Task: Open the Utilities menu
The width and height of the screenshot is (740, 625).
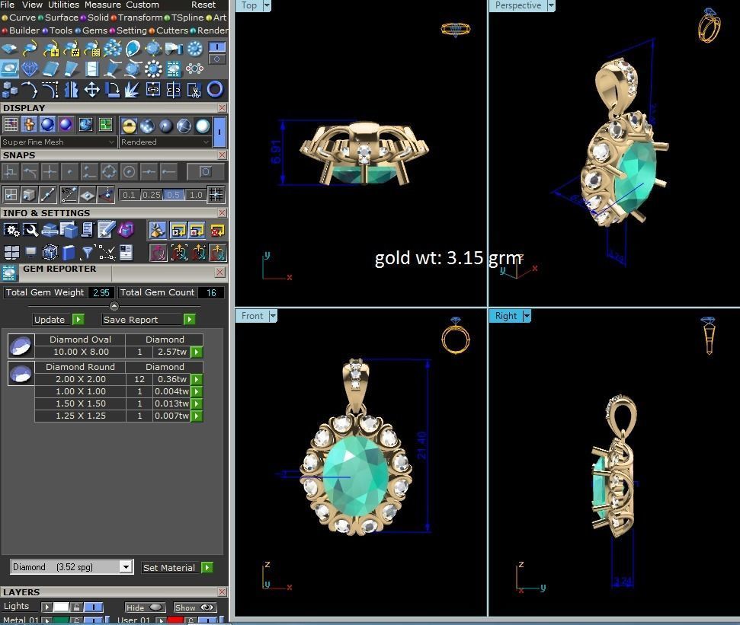Action: pyautogui.click(x=63, y=5)
